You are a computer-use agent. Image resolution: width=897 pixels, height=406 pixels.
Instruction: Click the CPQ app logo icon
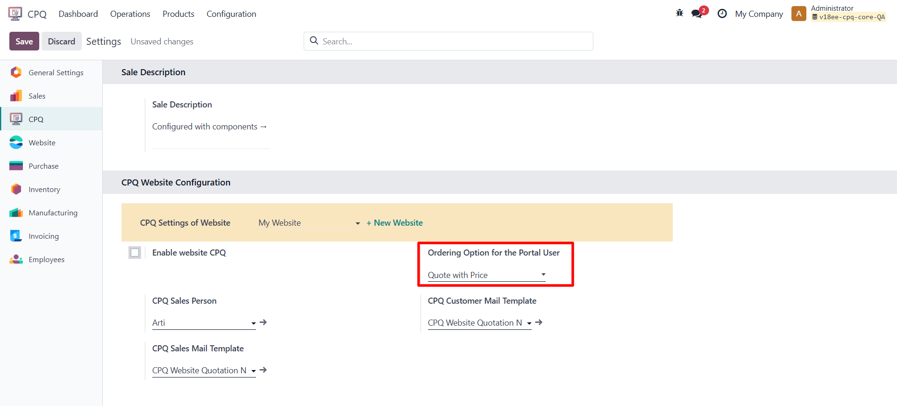(x=15, y=14)
